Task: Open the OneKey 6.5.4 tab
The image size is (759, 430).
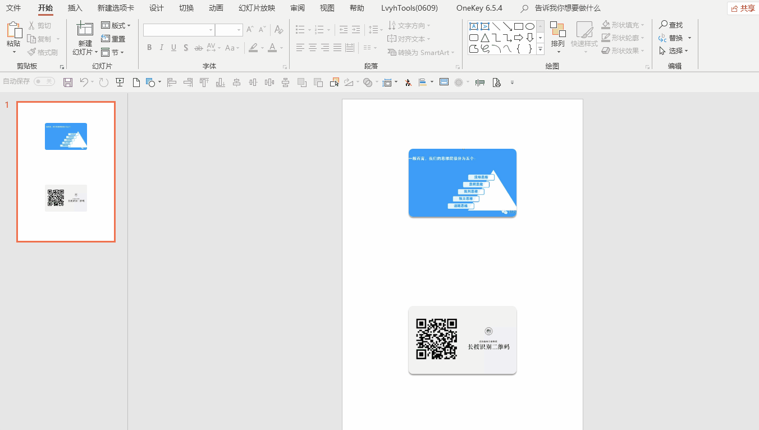Action: tap(479, 8)
